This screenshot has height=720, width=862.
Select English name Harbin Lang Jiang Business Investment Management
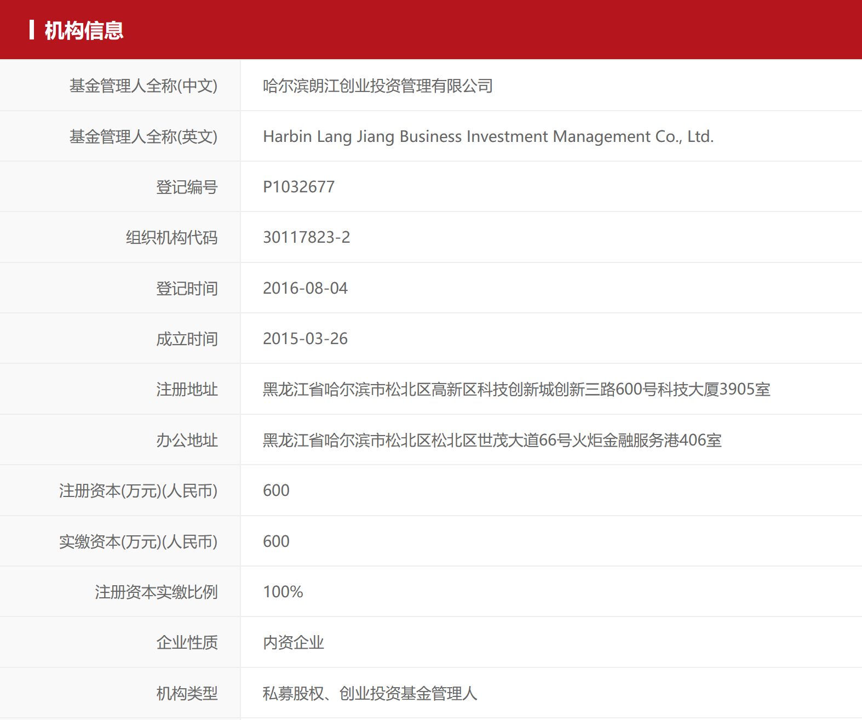pos(489,136)
